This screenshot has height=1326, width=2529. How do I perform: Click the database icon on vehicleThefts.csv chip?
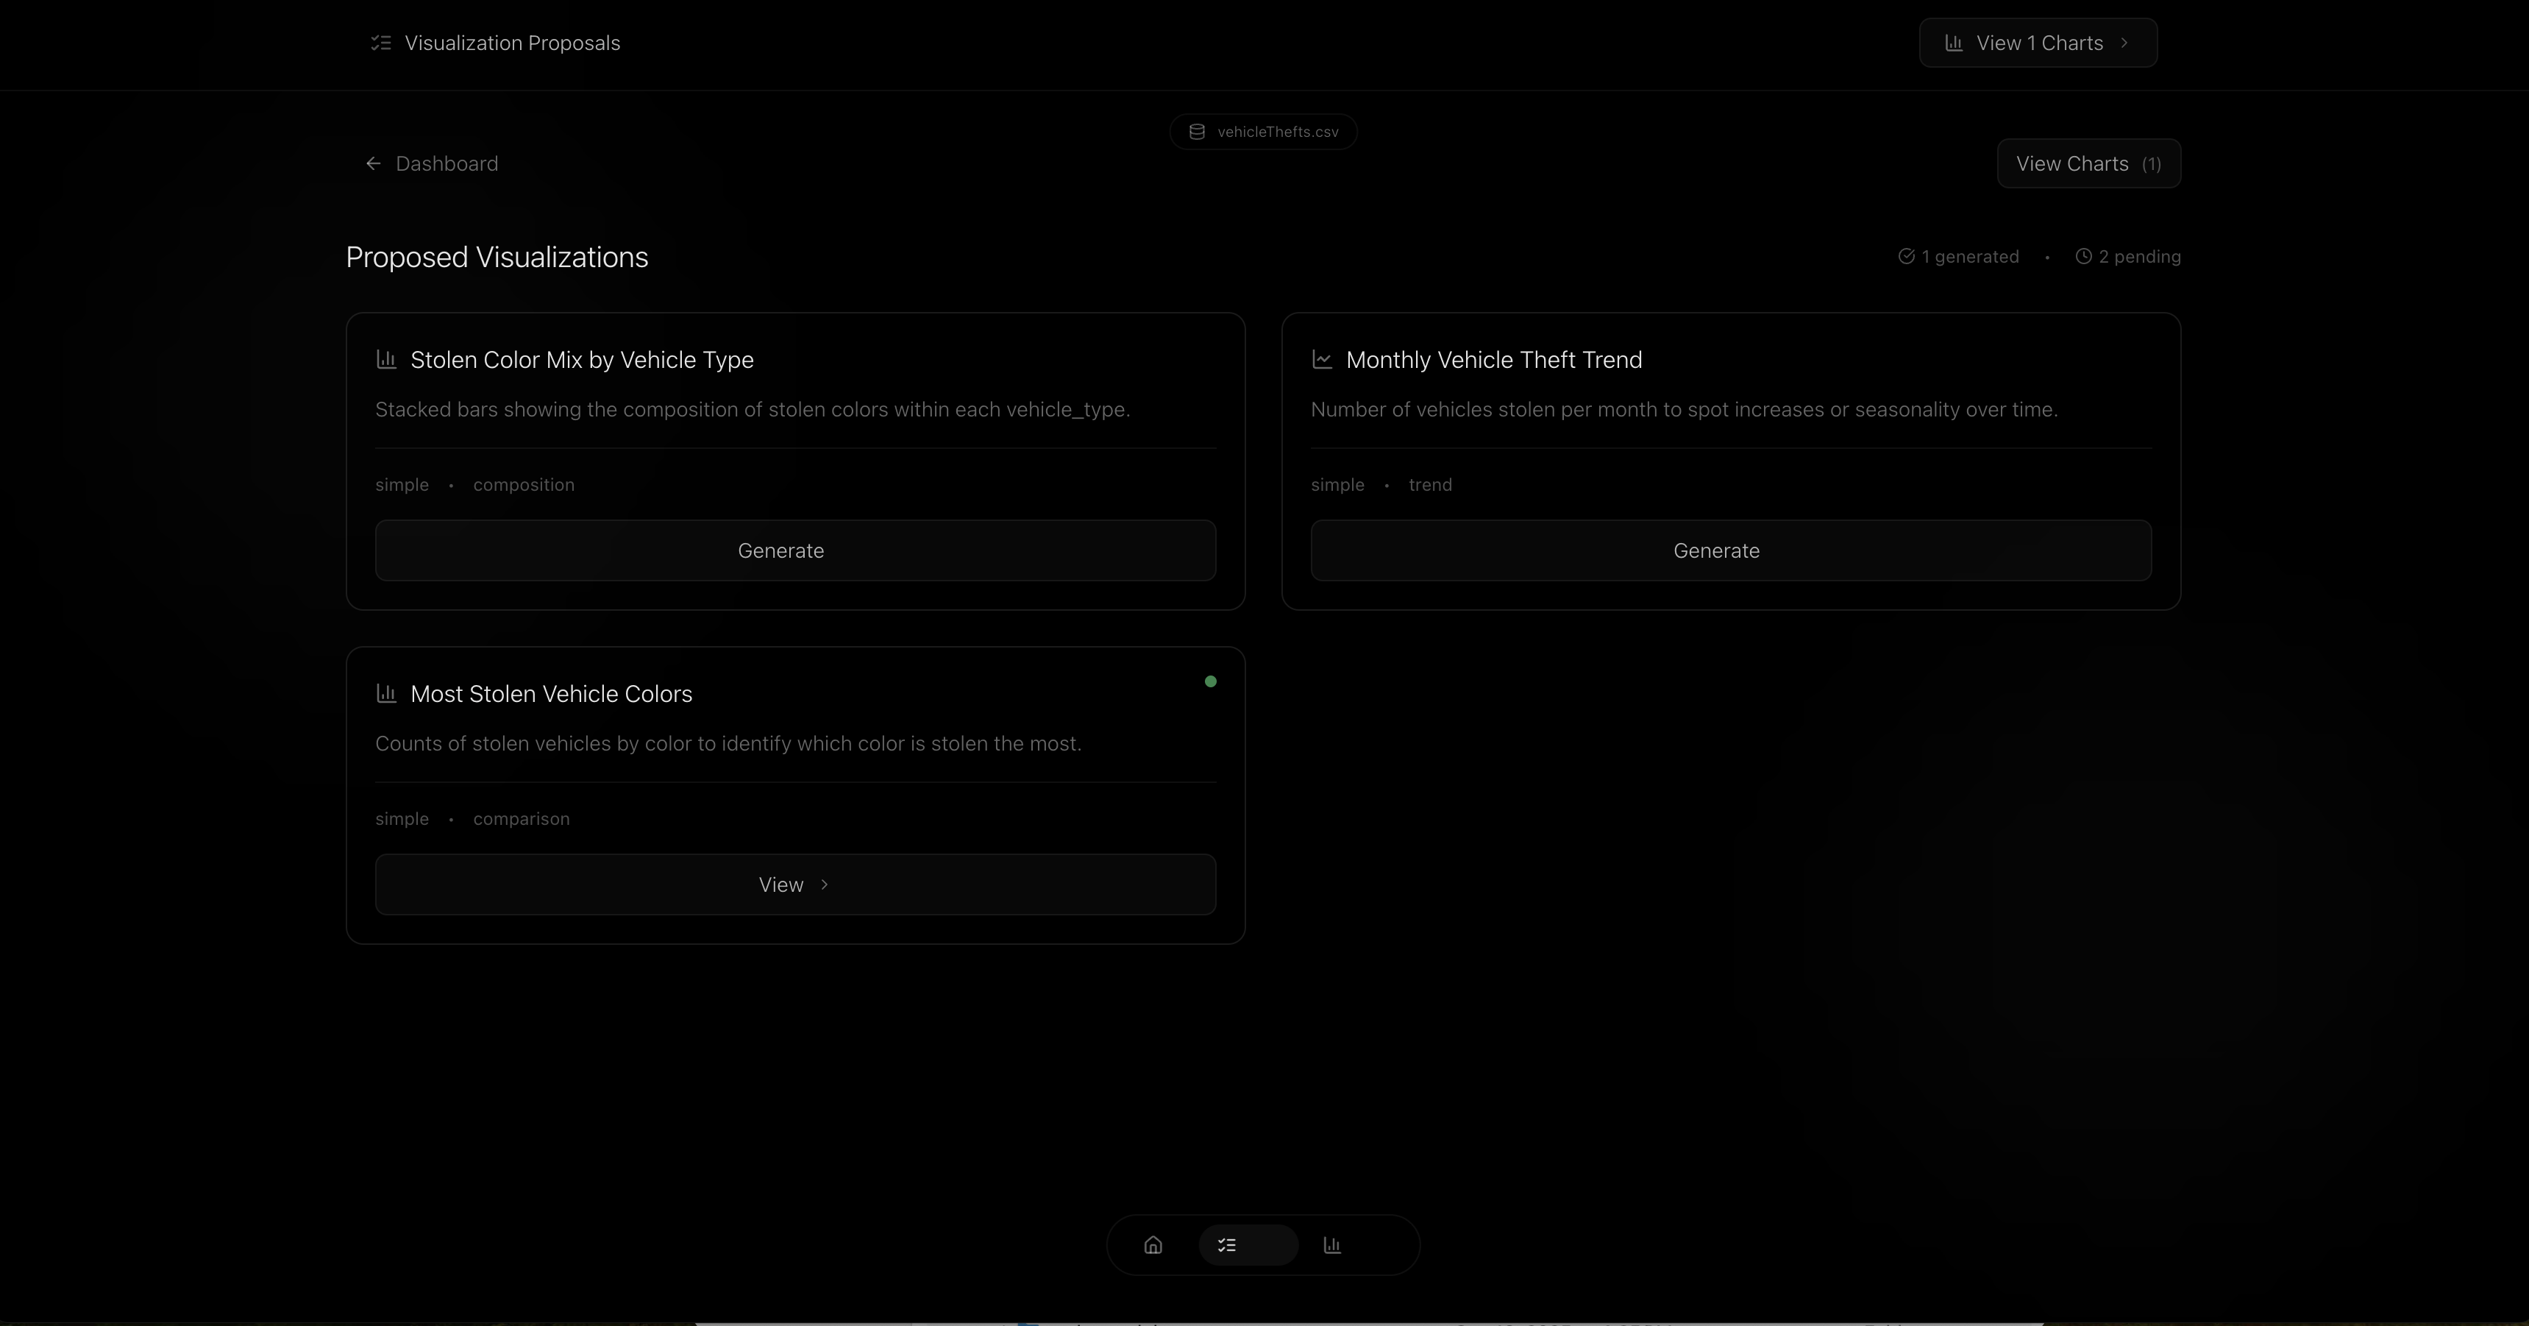(1197, 132)
